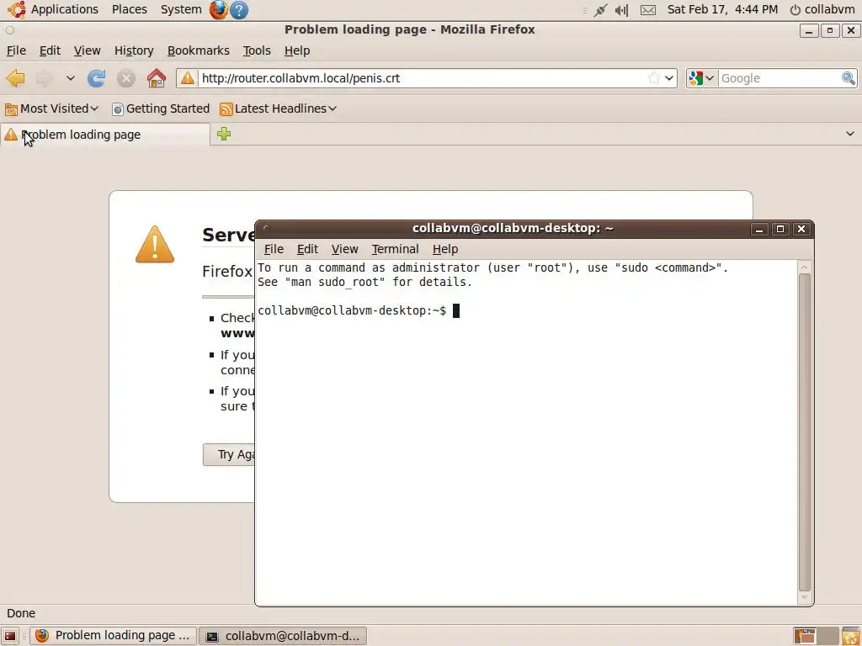Open the Places menu in top panel

click(129, 9)
